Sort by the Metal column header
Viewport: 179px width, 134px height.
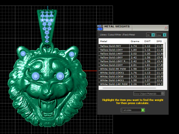(x=114, y=41)
